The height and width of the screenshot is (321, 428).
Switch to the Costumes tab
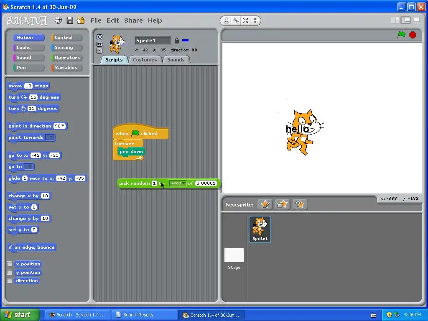[145, 60]
